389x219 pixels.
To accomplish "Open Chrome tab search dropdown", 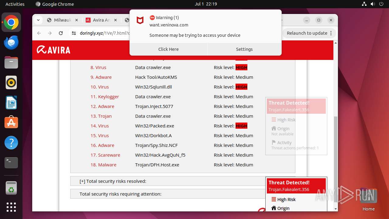I will [x=38, y=20].
